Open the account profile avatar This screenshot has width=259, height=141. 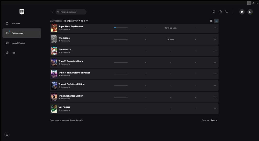[250, 12]
